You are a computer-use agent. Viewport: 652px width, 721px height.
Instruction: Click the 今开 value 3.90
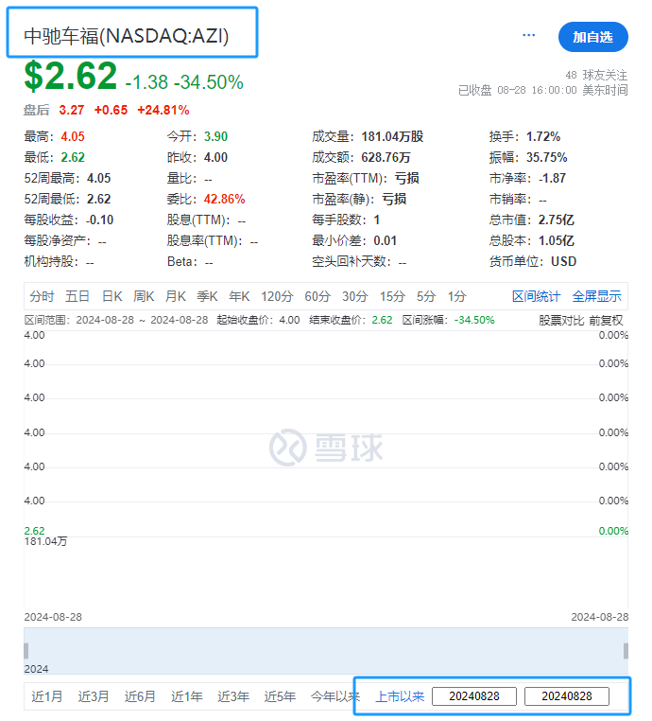(215, 136)
